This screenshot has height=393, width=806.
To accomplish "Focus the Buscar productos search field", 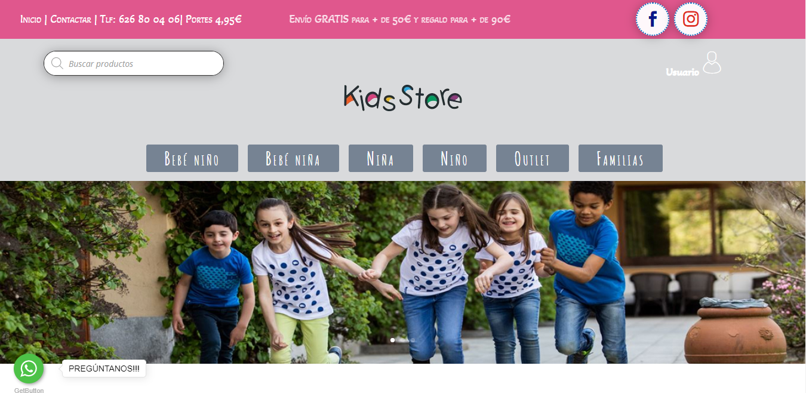I will pos(134,63).
